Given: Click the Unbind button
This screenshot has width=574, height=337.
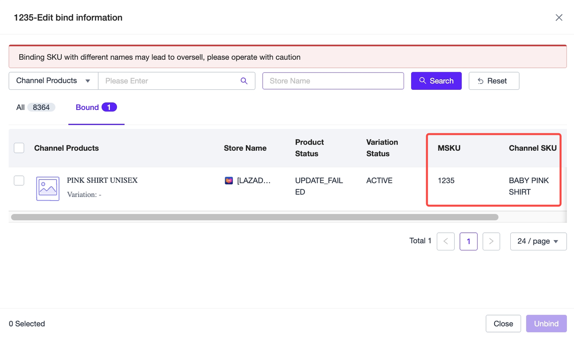Looking at the screenshot, I should tap(546, 324).
